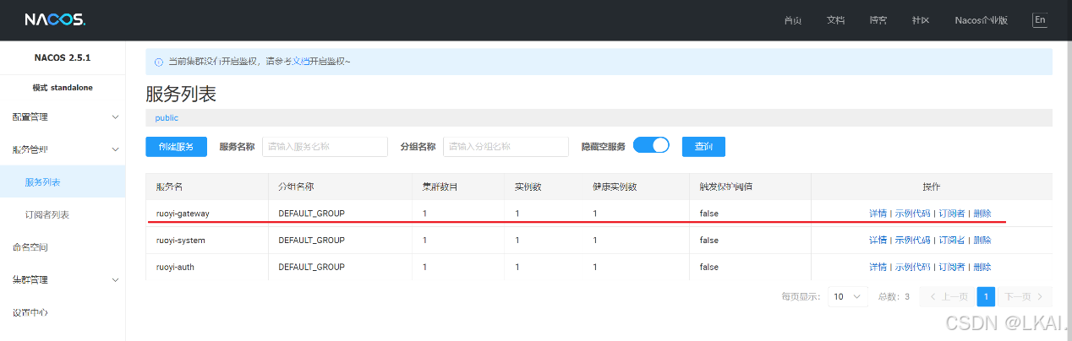Select 订阅者列表 in the sidebar
1072x341 pixels.
coord(63,214)
